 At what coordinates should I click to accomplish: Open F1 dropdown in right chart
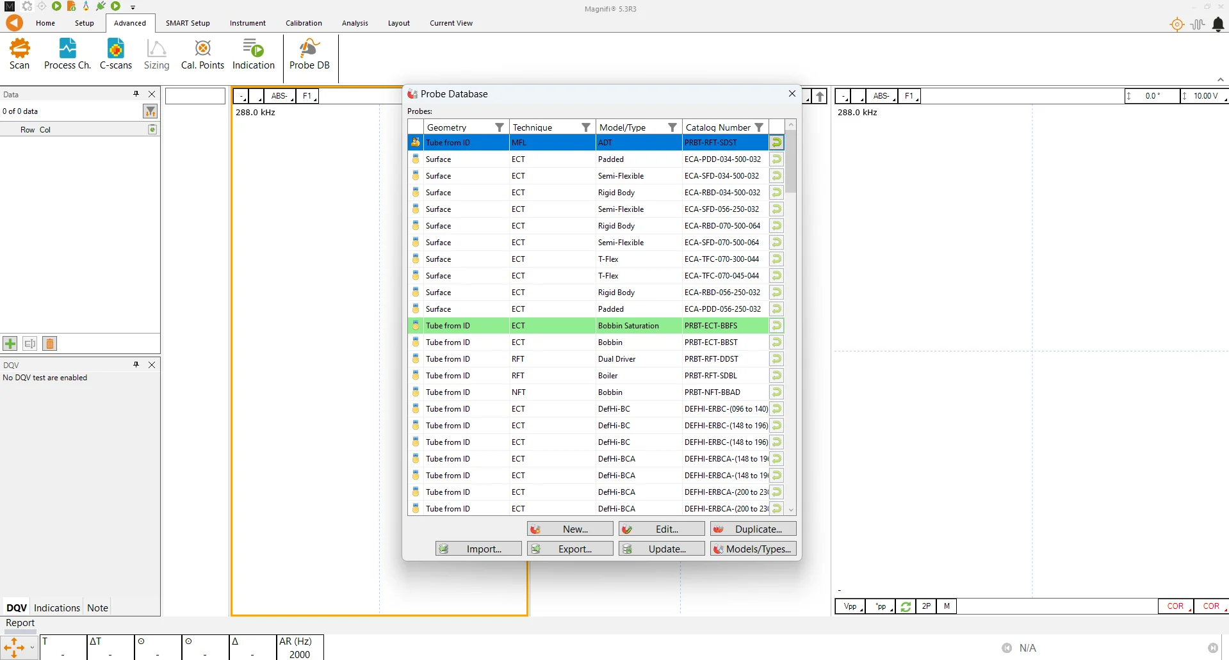pyautogui.click(x=909, y=96)
